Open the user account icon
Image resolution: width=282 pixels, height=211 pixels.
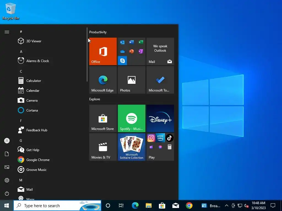pyautogui.click(x=7, y=141)
